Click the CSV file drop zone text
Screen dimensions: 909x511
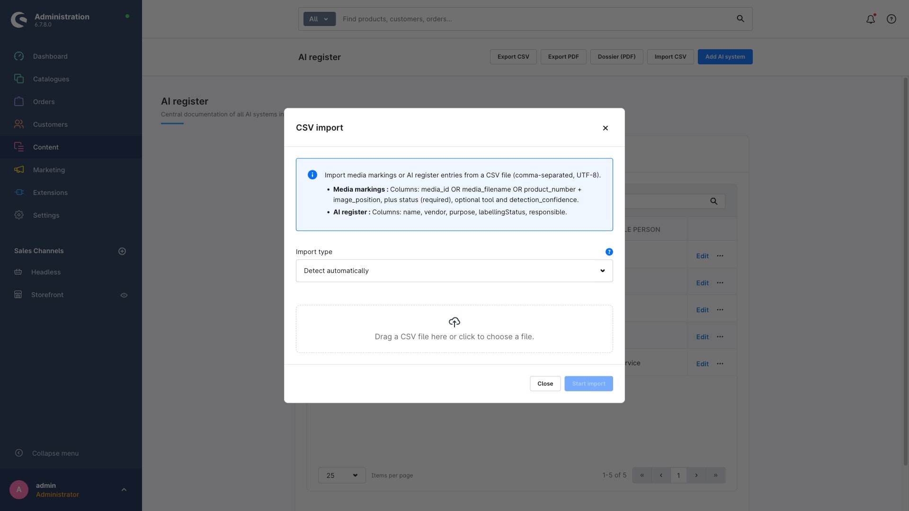(454, 337)
